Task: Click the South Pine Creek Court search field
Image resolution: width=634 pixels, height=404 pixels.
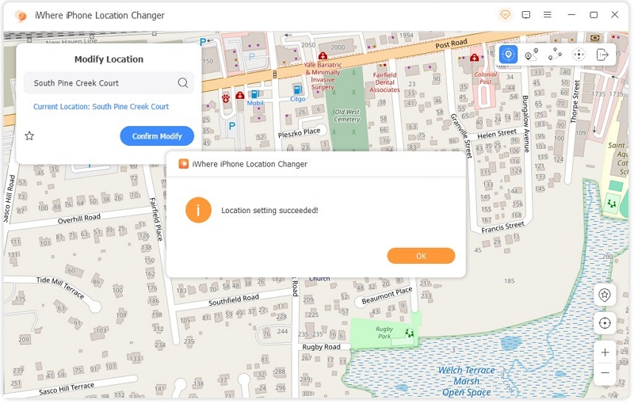Action: point(109,83)
